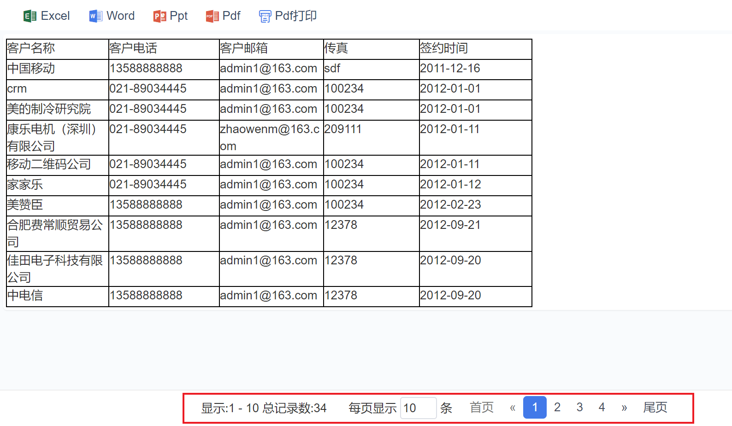Click the 传真 column header
This screenshot has height=426, width=732.
coord(372,49)
